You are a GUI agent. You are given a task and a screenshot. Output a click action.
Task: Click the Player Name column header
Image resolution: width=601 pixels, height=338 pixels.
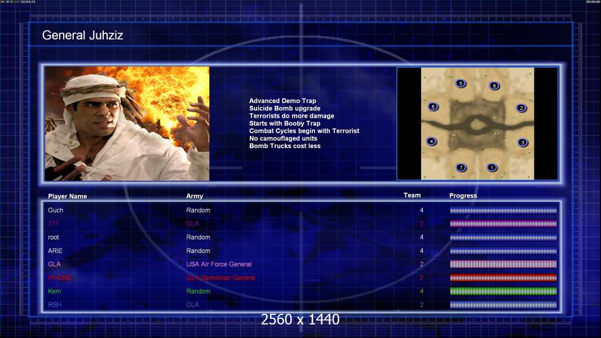click(x=68, y=197)
